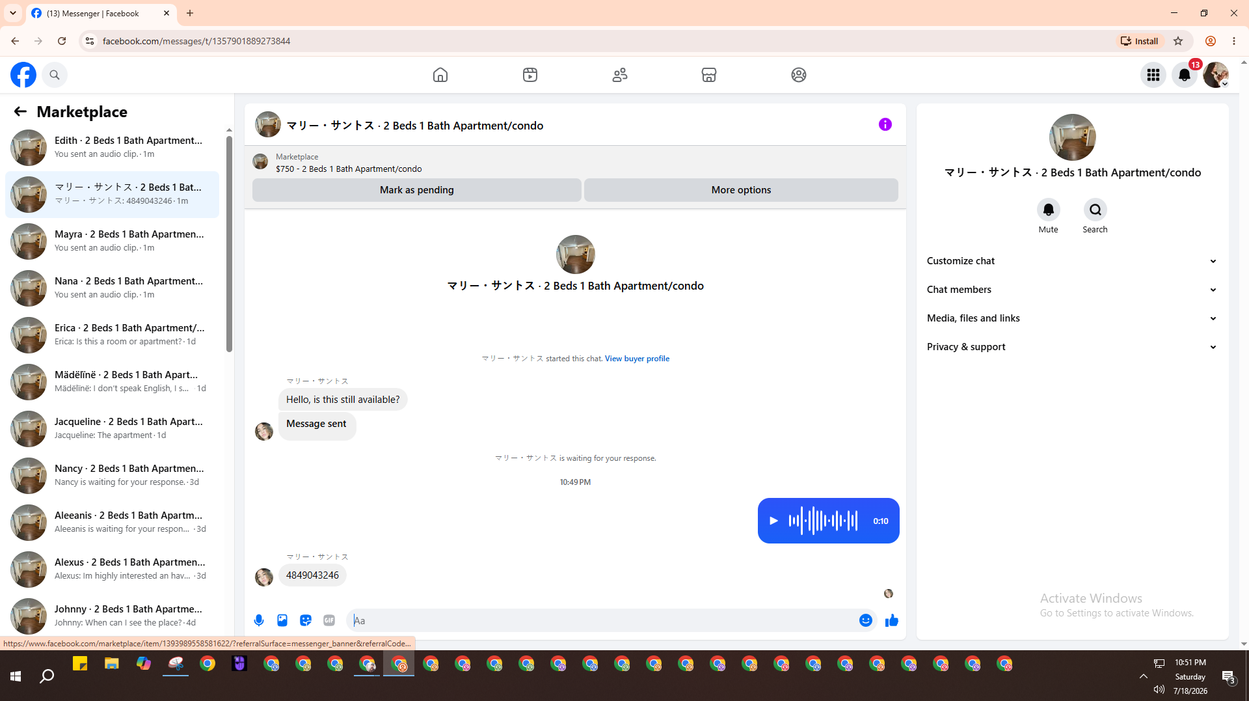Open the Marketplace storefront icon
Viewport: 1249px width, 701px height.
coord(709,75)
